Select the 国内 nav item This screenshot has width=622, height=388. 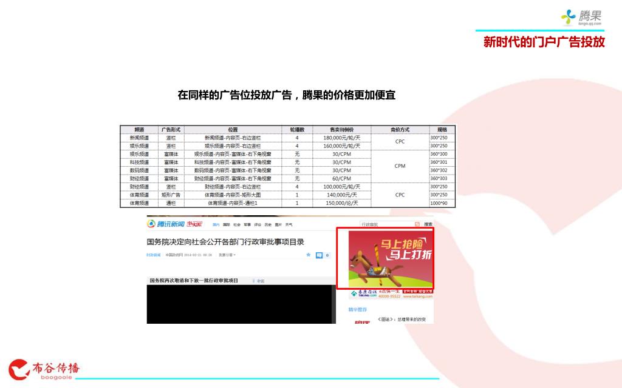(216, 224)
